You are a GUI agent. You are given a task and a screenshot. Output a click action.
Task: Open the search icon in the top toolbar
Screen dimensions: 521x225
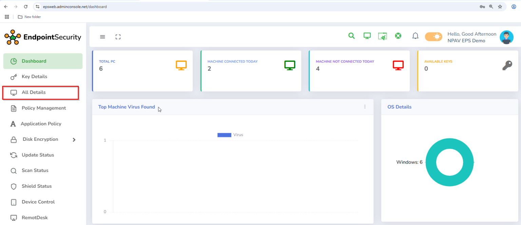click(351, 35)
